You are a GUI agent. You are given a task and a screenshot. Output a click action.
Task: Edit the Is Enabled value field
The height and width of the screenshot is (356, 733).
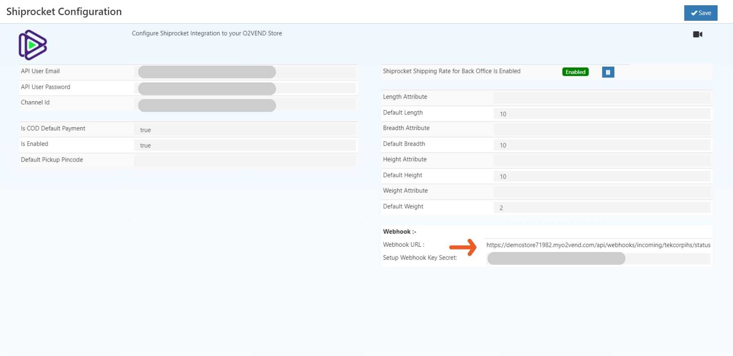(245, 145)
